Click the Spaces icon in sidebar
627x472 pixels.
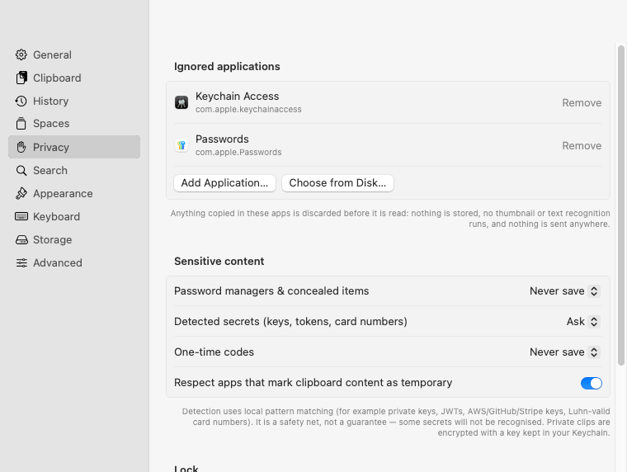tap(21, 124)
